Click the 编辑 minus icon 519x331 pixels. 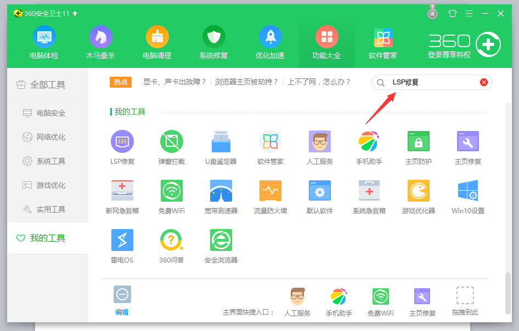point(122,294)
